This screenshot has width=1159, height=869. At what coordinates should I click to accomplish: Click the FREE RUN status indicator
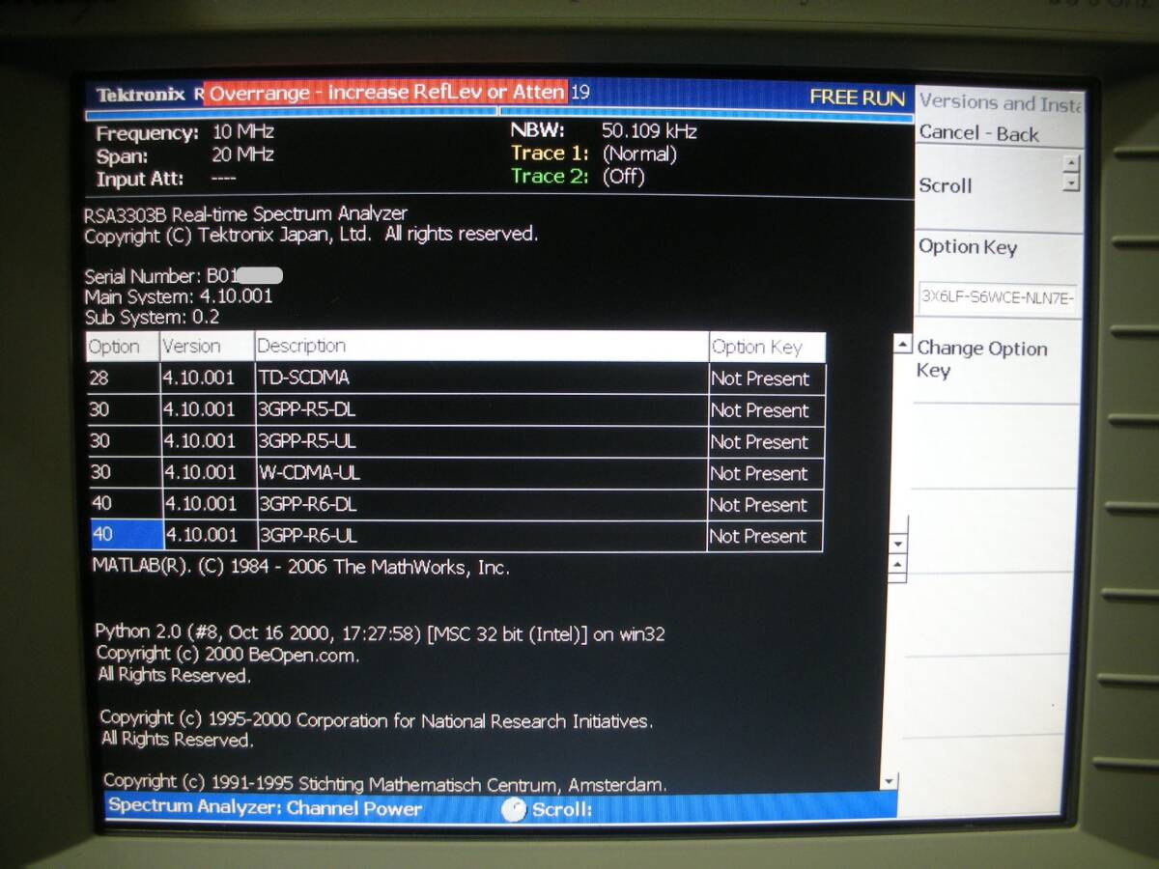(857, 98)
